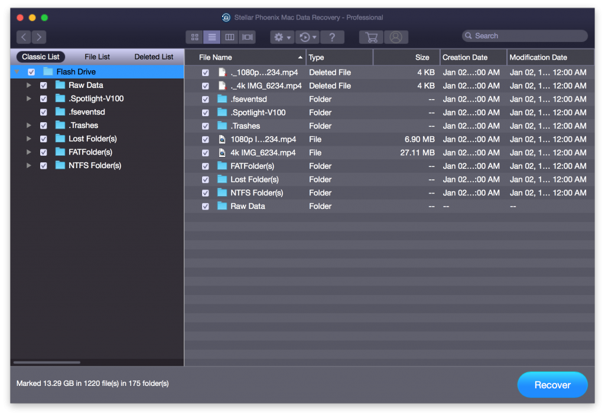Select the 'Lost Folder(s)' name in file list
The width and height of the screenshot is (605, 416).
tap(254, 179)
